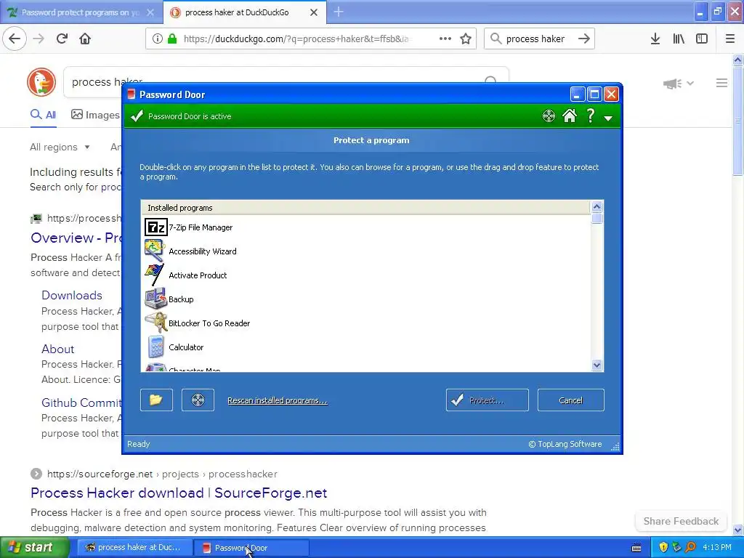Open the page actions three-dot menu

(445, 39)
